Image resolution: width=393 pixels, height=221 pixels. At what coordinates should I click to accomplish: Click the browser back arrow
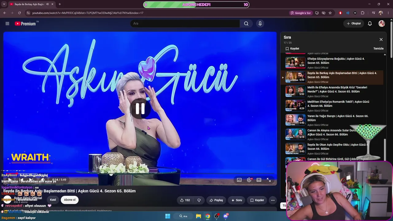[5, 13]
